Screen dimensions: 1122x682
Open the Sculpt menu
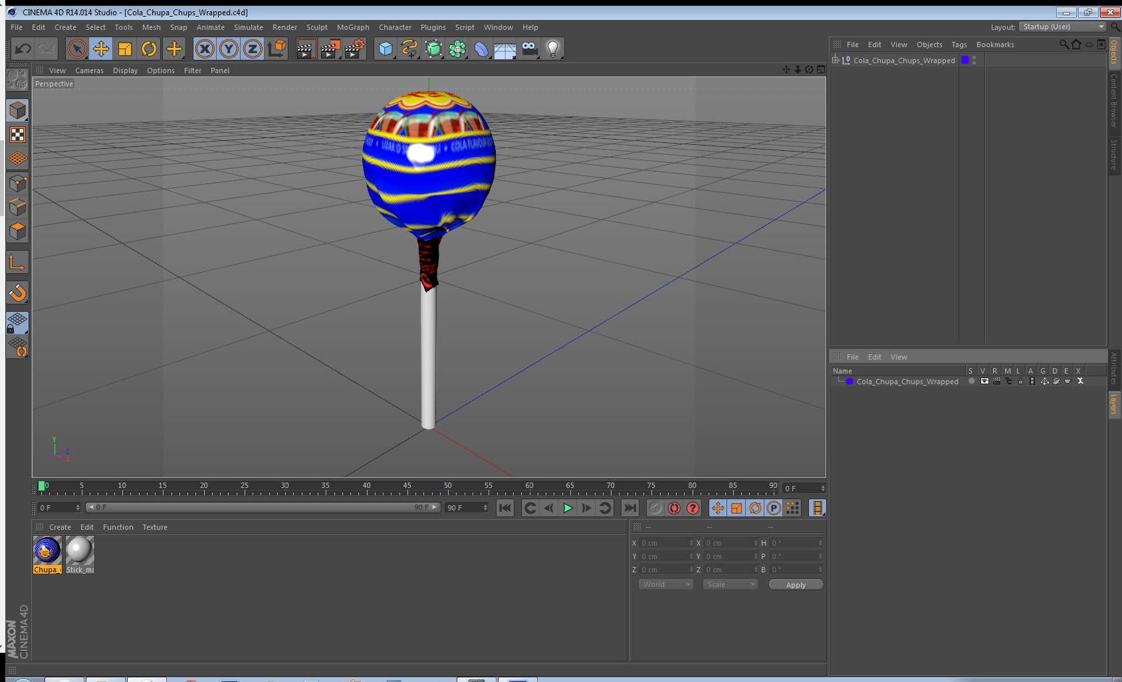click(x=317, y=27)
